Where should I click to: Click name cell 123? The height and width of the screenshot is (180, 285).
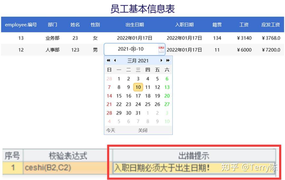75,50
